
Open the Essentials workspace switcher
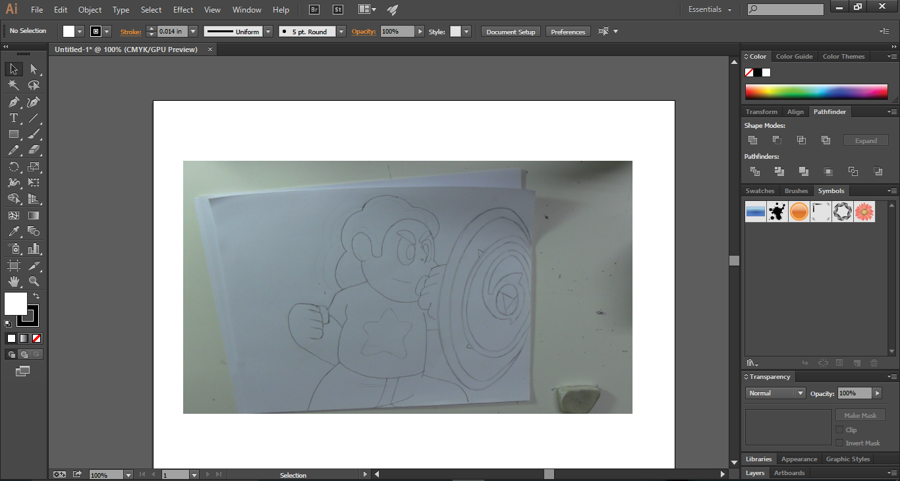(710, 9)
